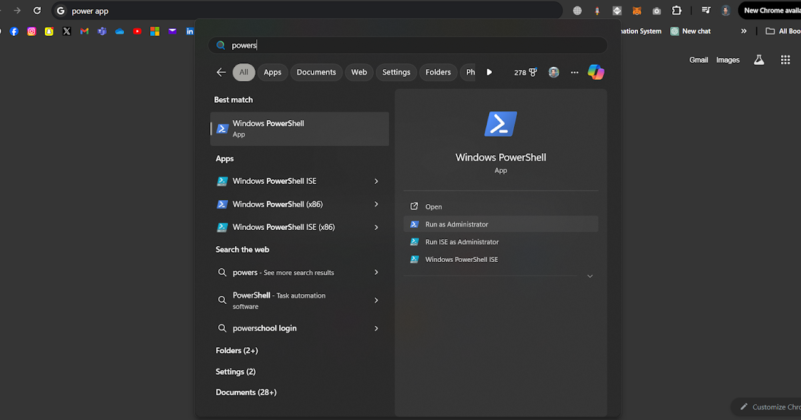Open the New chat ChatGPT bookmark
The height and width of the screenshot is (420, 801).
[691, 31]
